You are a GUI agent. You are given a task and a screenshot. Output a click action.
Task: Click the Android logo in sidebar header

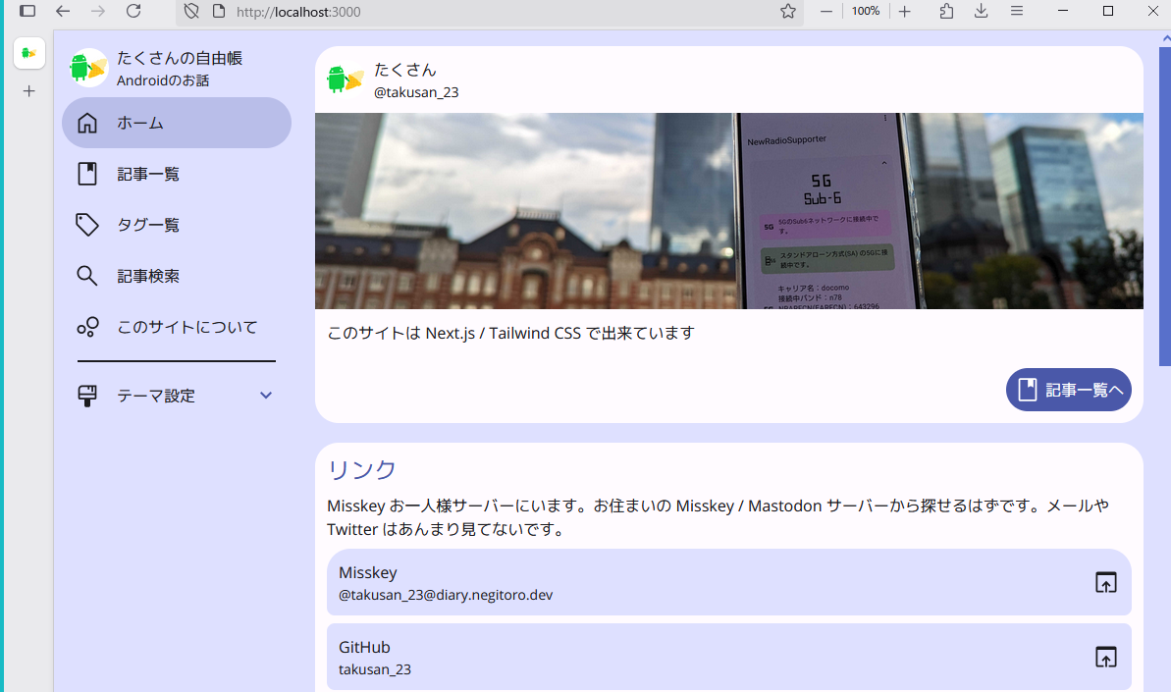coord(88,68)
